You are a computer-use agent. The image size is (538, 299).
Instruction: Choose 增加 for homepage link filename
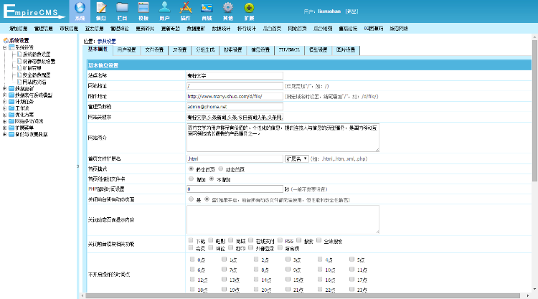click(191, 179)
